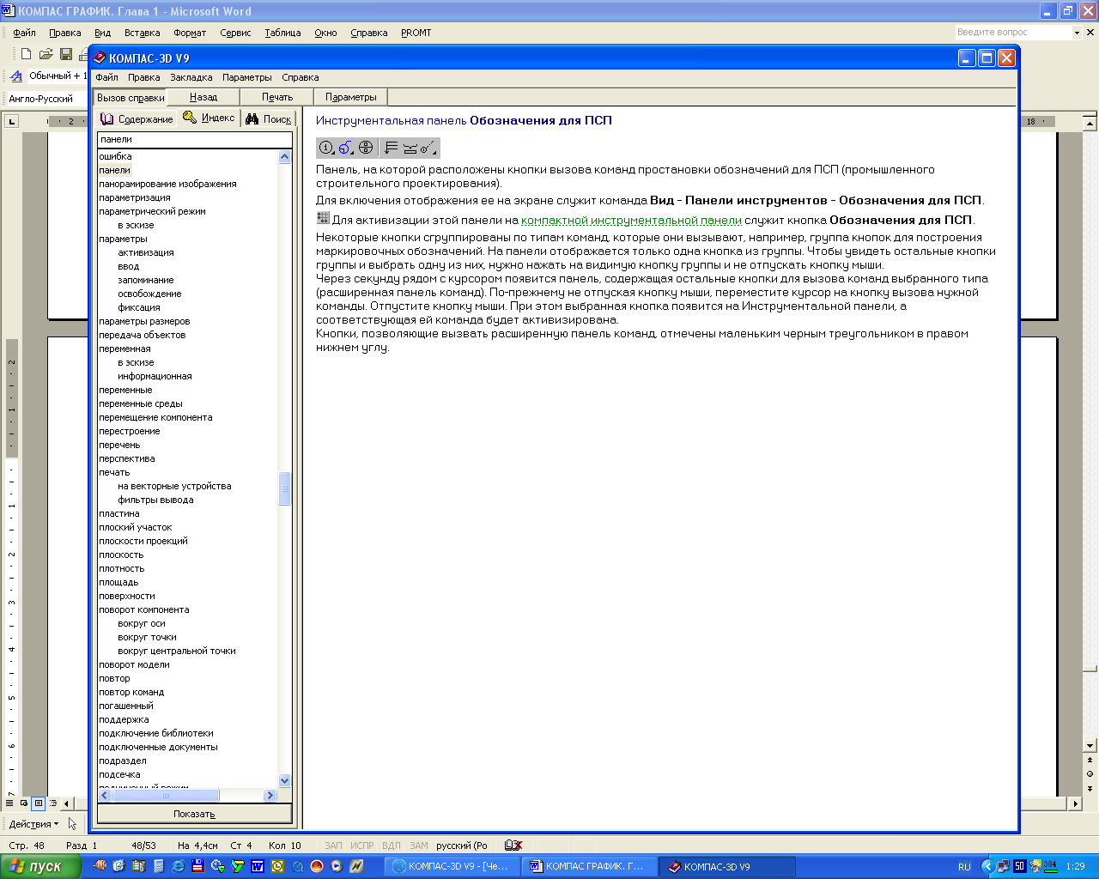Click the 'Показать' button
This screenshot has height=879, width=1099.
(195, 814)
